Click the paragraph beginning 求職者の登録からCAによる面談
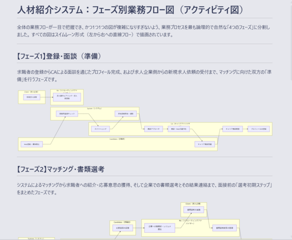 [x=144, y=76]
